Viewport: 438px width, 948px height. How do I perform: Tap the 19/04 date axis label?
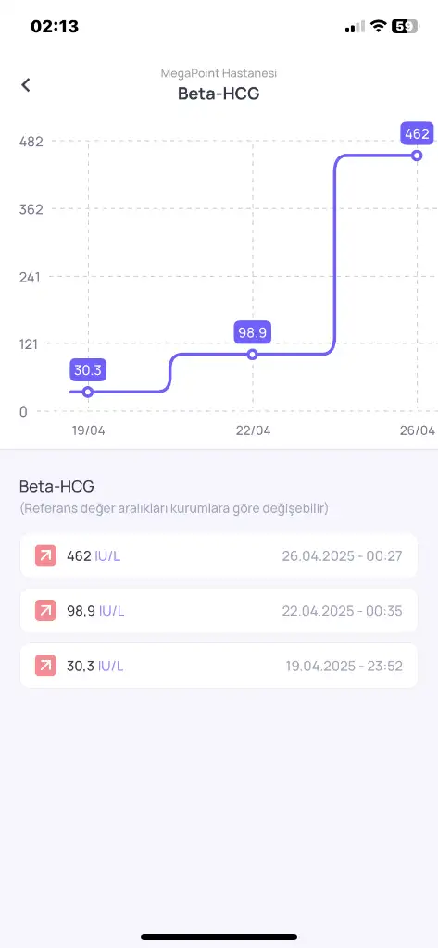click(x=88, y=430)
